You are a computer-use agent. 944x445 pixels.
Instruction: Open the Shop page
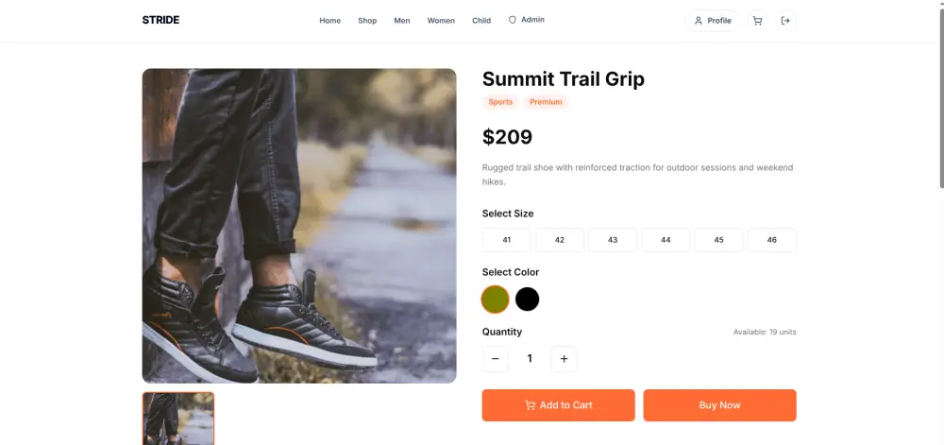[367, 21]
